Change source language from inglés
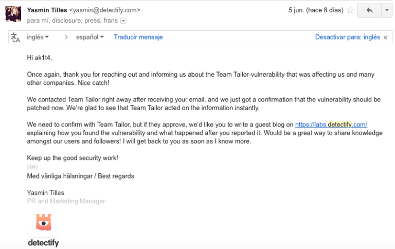Image resolution: width=395 pixels, height=249 pixels. pyautogui.click(x=38, y=37)
